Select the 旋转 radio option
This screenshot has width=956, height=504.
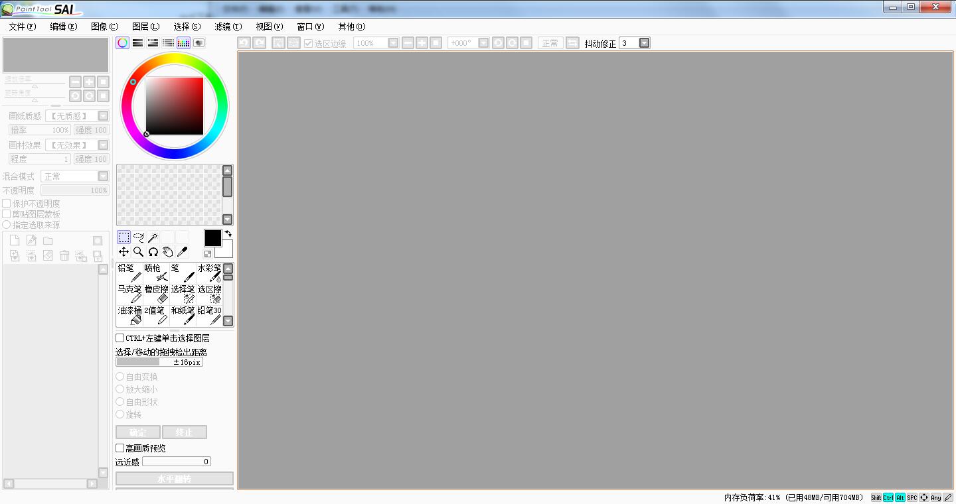(x=120, y=414)
